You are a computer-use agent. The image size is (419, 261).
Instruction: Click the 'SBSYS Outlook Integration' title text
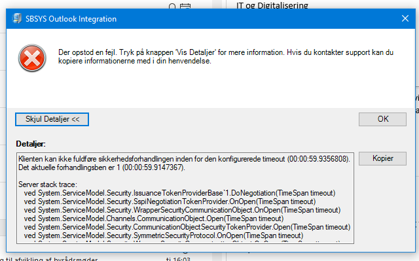point(71,19)
